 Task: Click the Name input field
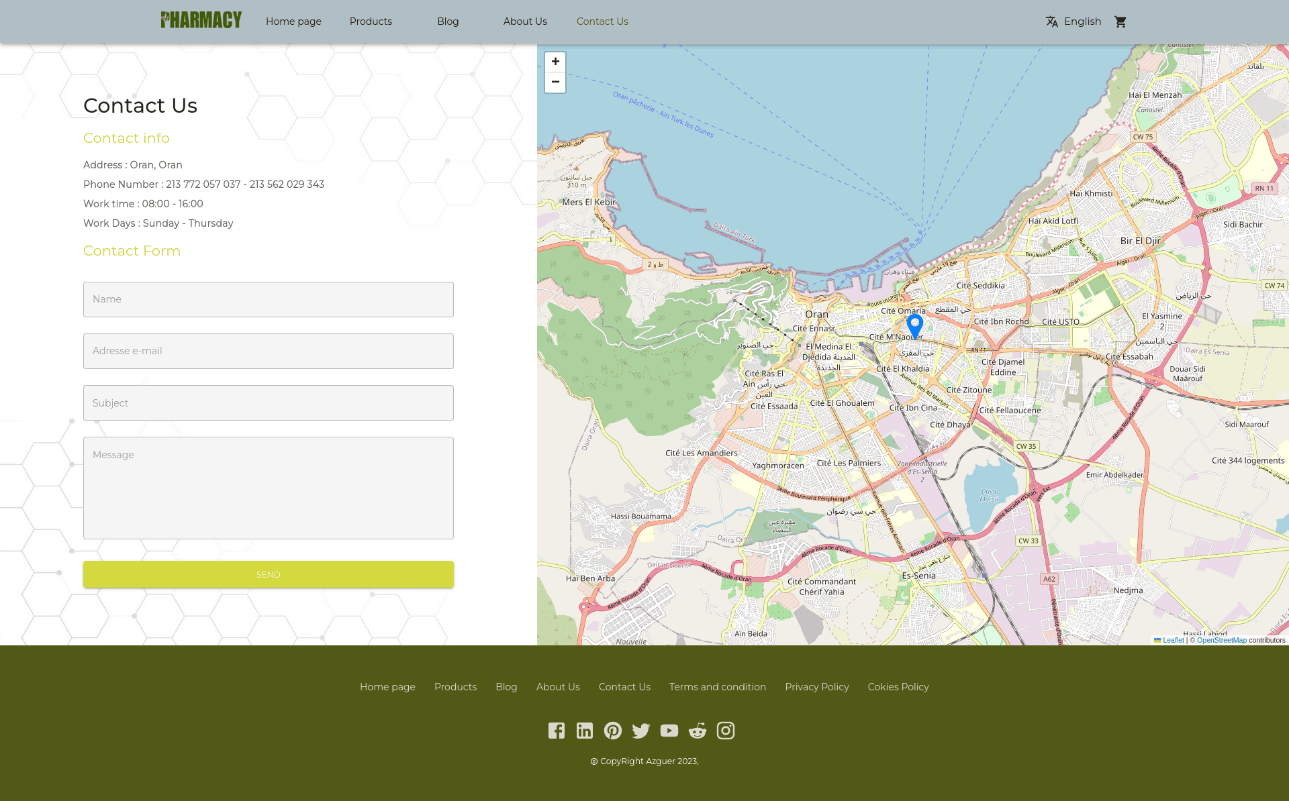[x=269, y=299]
